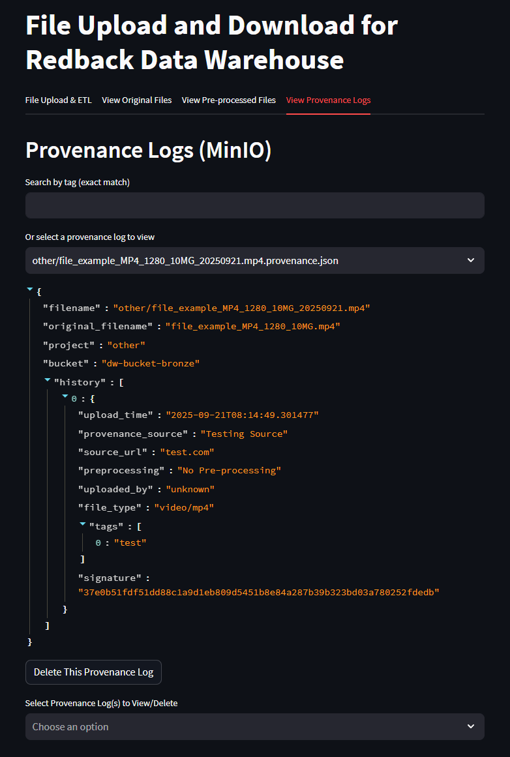Viewport: 510px width, 757px height.
Task: Click chevron arrow of provenance log selectbox
Action: click(471, 261)
